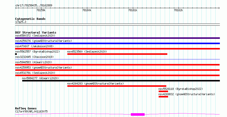The image size is (227, 117).
Task: Click the nsv5562557 (ByrskaBishop2022) label
Action: tap(37, 52)
